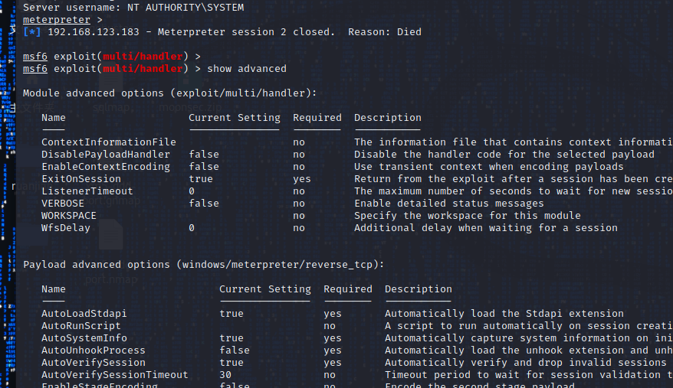Screen dimensions: 673x388
Task: Select the ExitOnSession option name
Action: click(81, 179)
